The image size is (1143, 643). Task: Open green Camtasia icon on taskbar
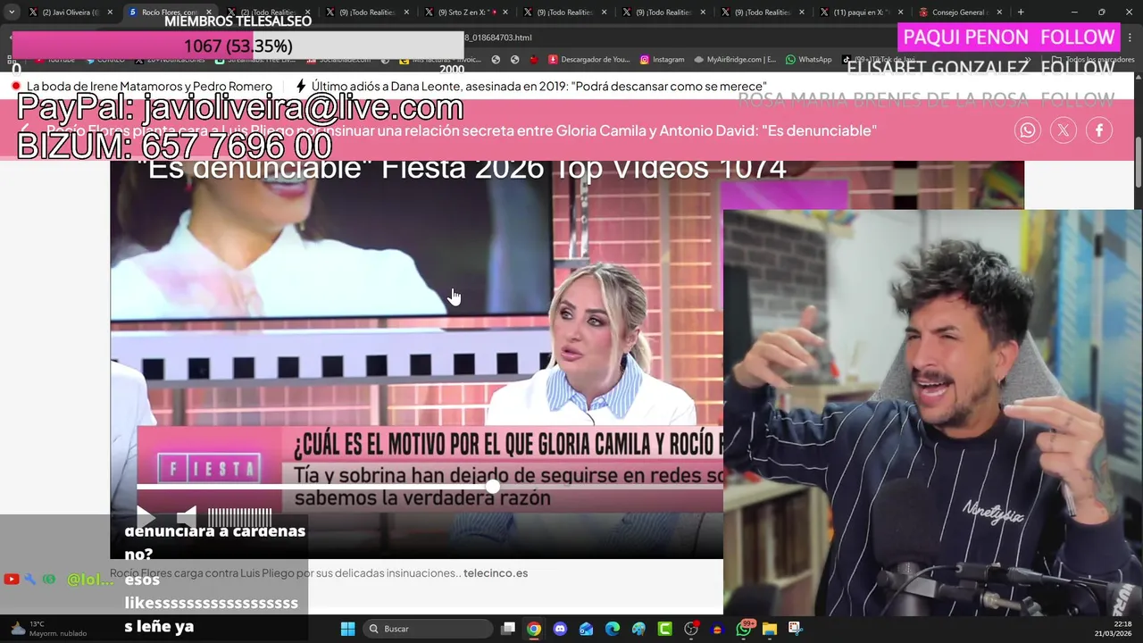[x=665, y=629]
